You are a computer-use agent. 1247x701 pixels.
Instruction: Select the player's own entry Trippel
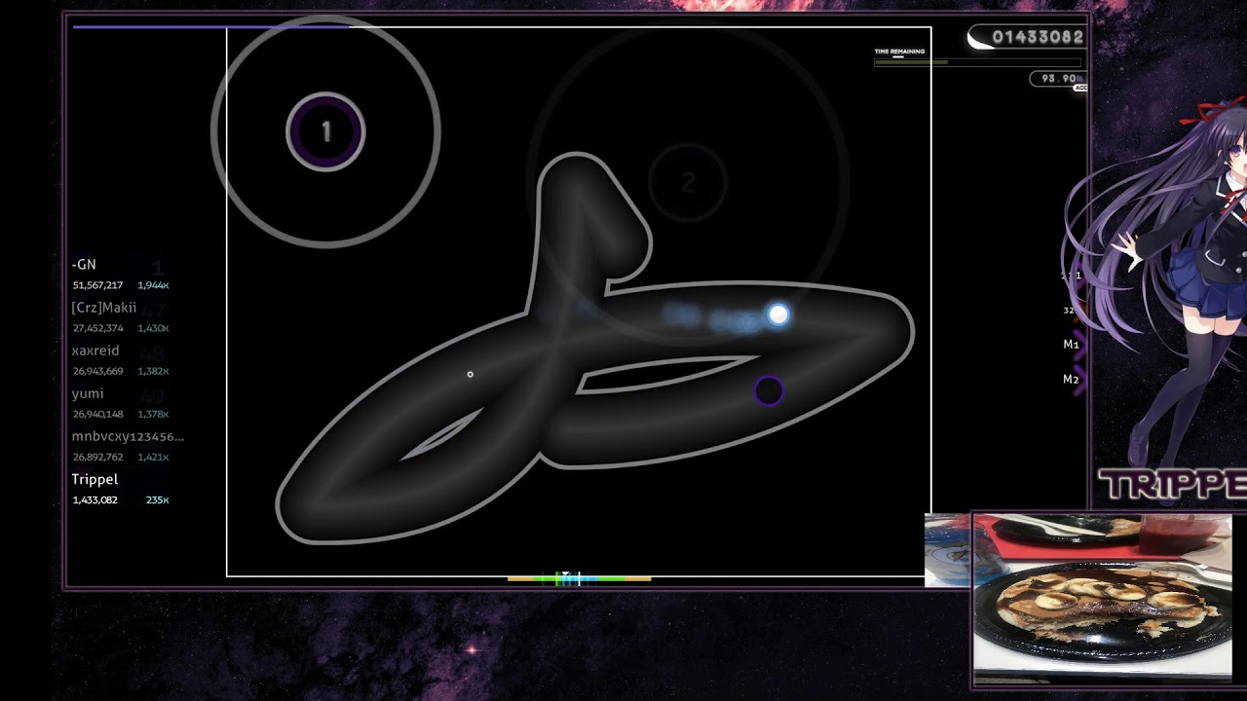[122, 489]
